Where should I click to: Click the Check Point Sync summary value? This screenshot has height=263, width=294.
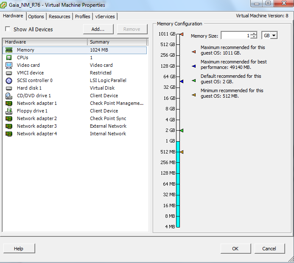pos(108,118)
